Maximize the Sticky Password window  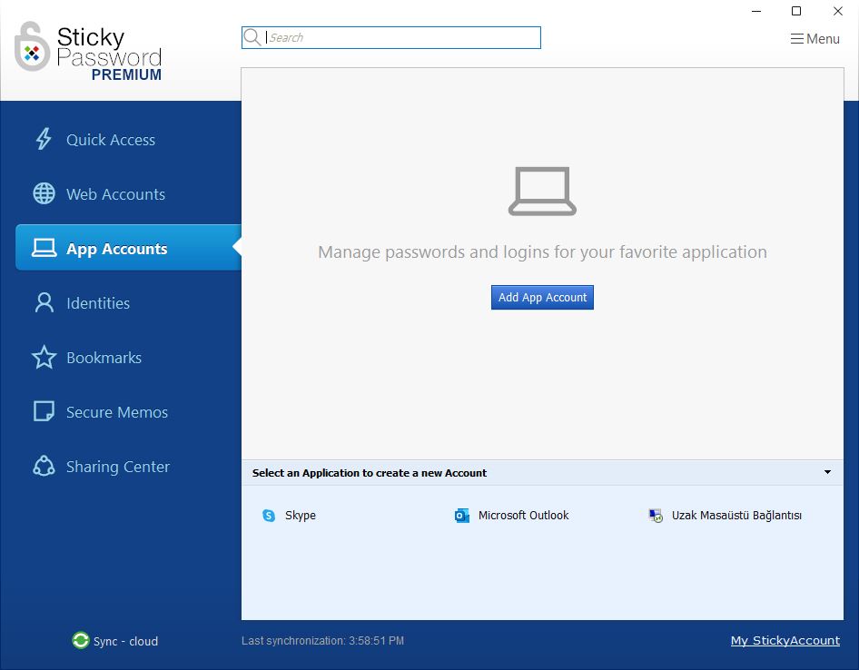[x=796, y=11]
